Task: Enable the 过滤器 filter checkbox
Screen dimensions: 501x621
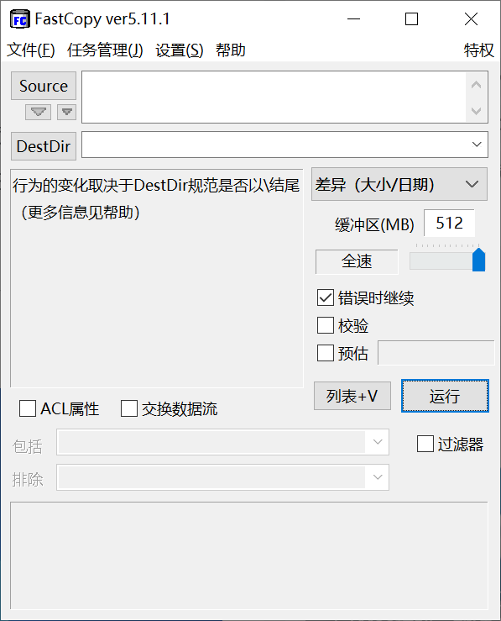Action: point(425,444)
